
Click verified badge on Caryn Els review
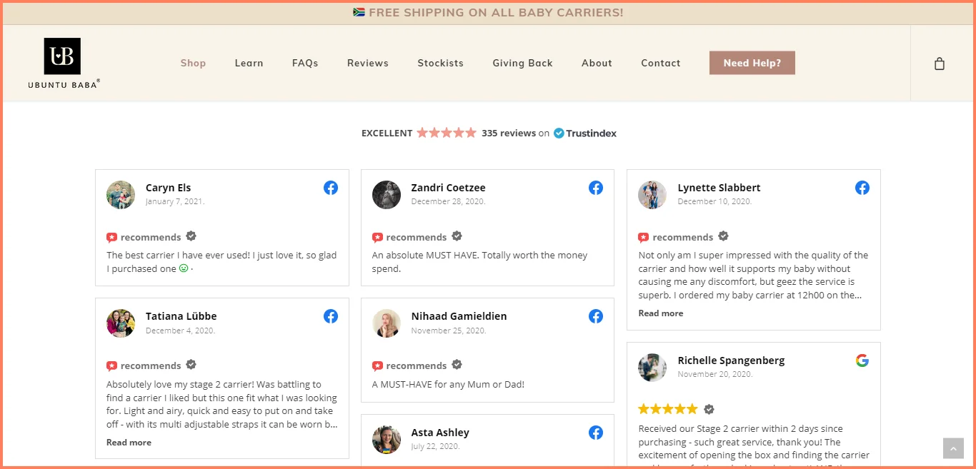(191, 236)
